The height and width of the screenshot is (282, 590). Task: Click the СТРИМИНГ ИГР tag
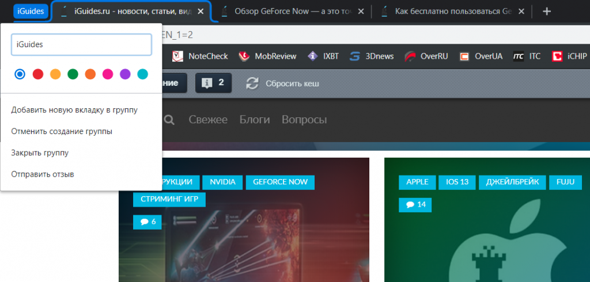[x=169, y=200]
